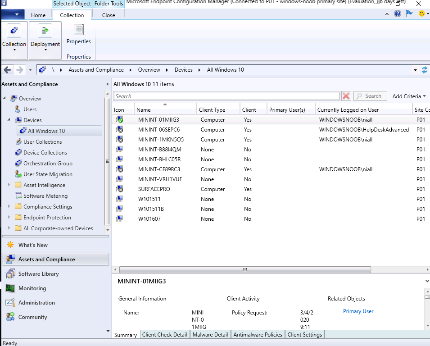
Task: Click the W101607 device icon
Action: [x=119, y=219]
